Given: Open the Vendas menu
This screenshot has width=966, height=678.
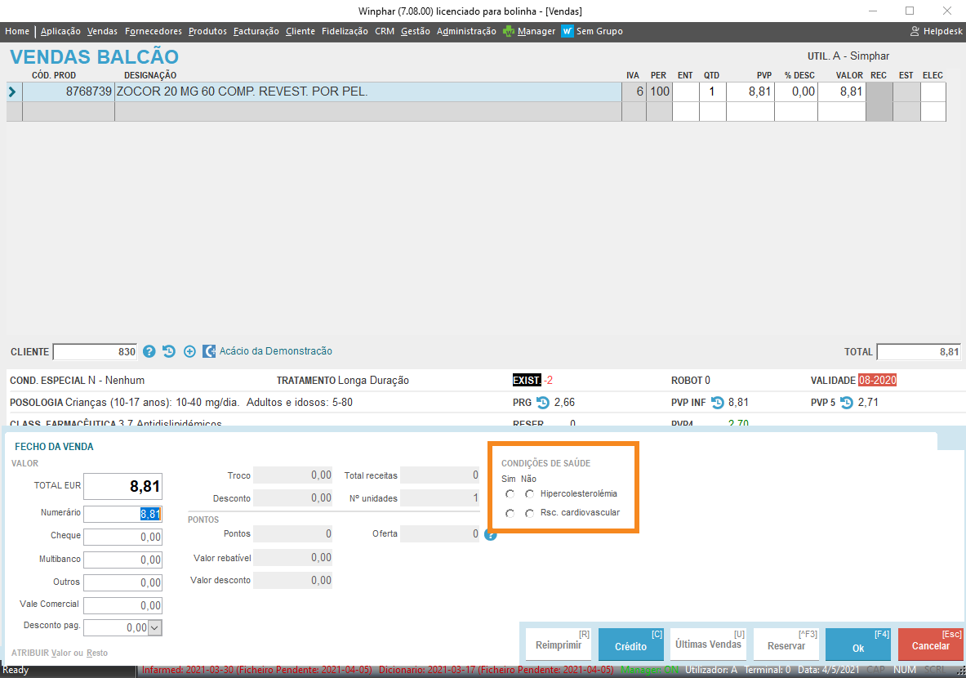Looking at the screenshot, I should tap(102, 31).
